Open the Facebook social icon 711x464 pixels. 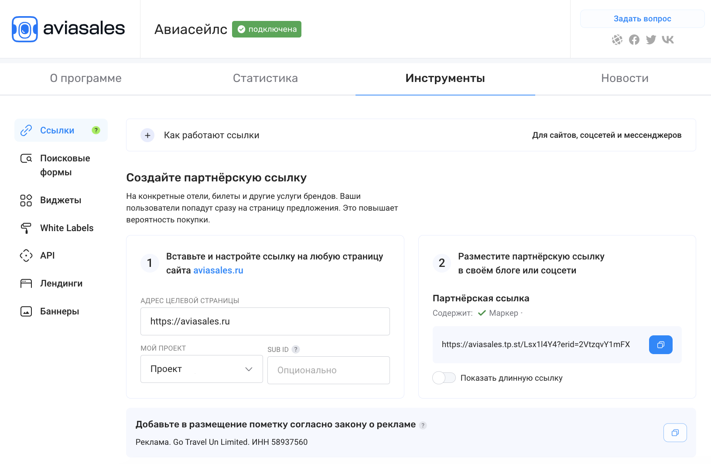pos(634,40)
